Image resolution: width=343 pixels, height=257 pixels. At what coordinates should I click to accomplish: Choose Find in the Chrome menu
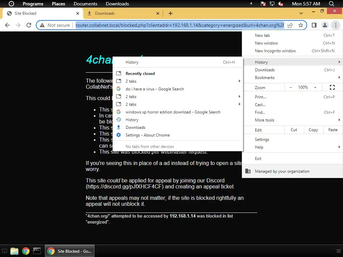[x=292, y=112]
